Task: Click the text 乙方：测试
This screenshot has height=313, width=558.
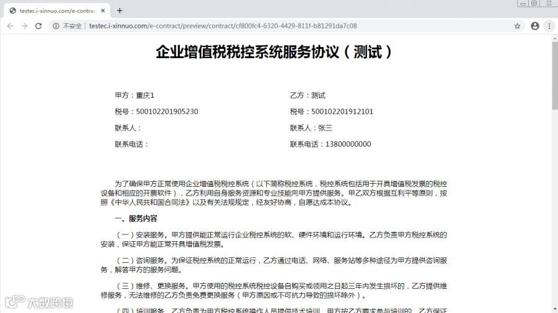Action: pos(308,95)
